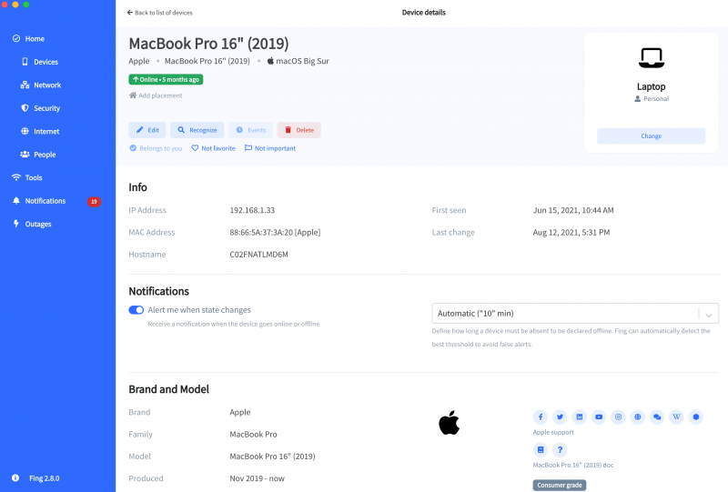Click the Apple support label
This screenshot has width=728, height=492.
(553, 432)
